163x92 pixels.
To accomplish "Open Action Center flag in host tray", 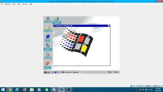I will tap(143, 90).
